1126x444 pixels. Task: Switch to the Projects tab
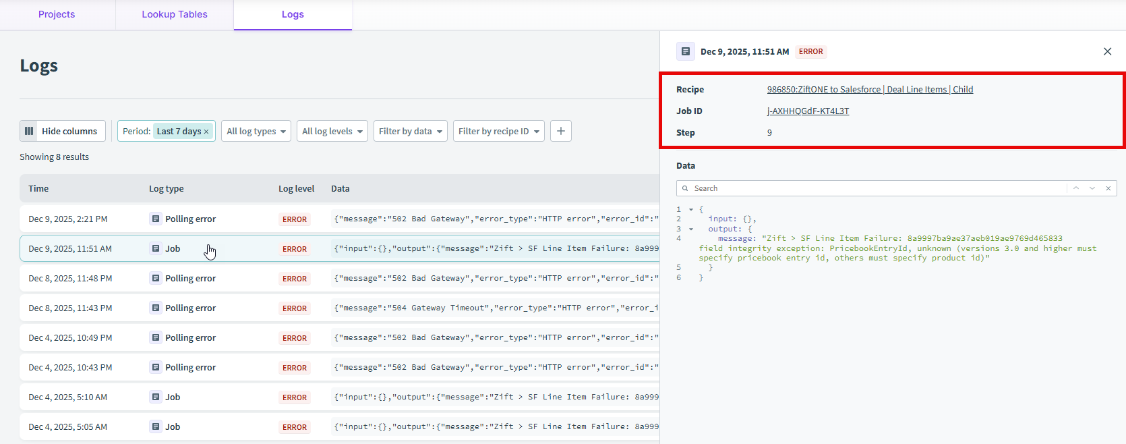click(57, 14)
